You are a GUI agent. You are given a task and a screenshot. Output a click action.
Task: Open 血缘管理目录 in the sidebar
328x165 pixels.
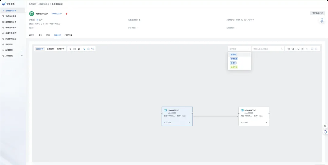tap(12, 22)
